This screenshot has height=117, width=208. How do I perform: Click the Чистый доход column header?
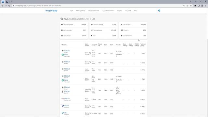point(143,45)
